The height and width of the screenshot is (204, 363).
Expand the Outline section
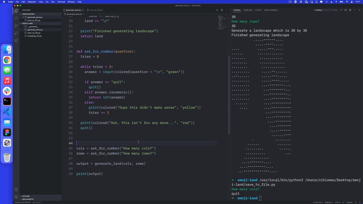tap(25, 196)
